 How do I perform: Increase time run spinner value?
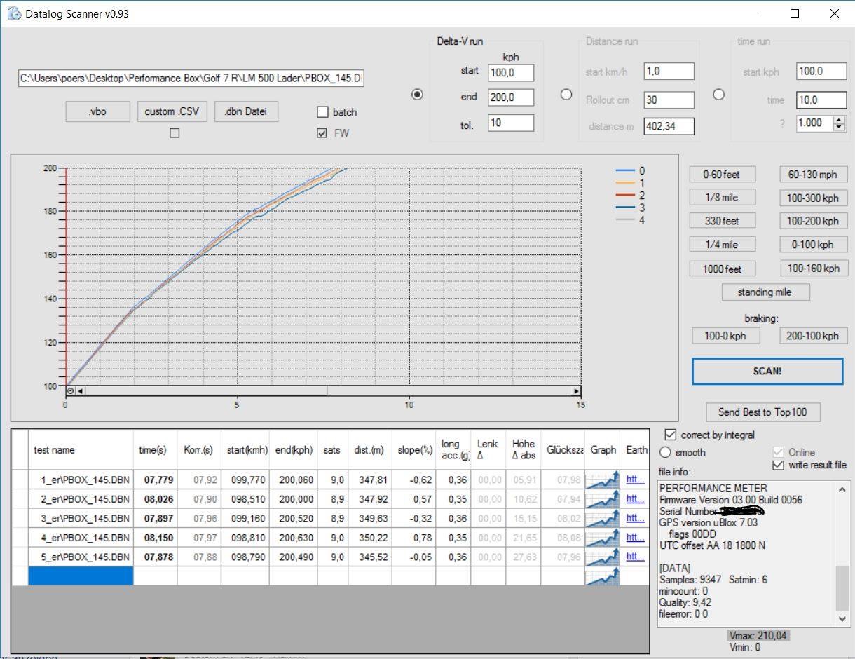click(840, 119)
